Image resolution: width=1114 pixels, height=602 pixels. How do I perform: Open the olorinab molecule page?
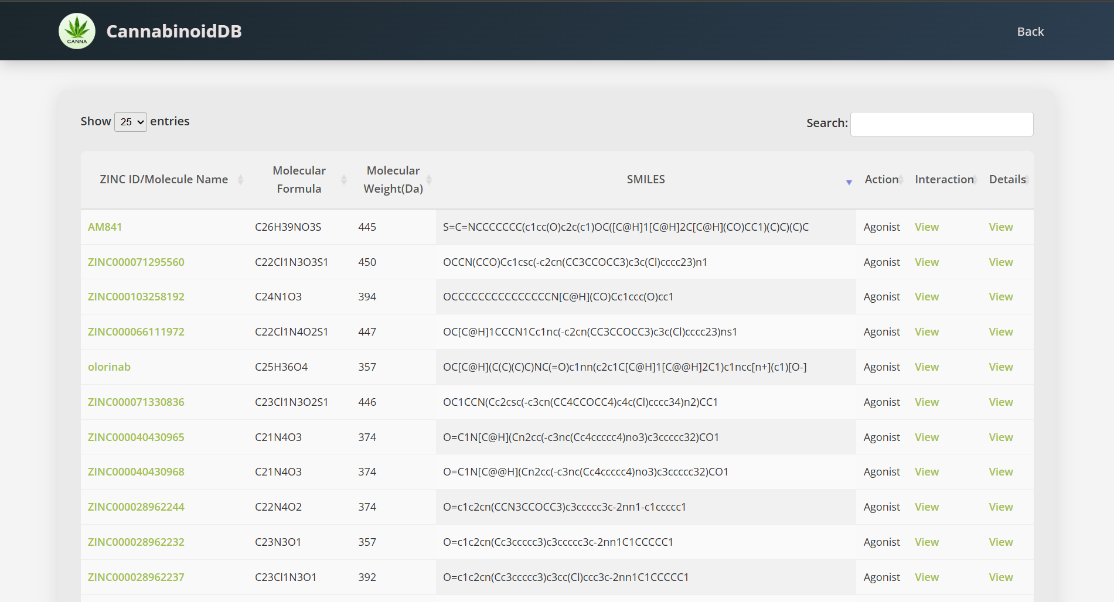pos(109,367)
